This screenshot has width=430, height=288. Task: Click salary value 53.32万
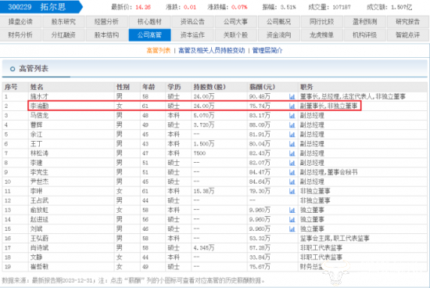pos(260,239)
